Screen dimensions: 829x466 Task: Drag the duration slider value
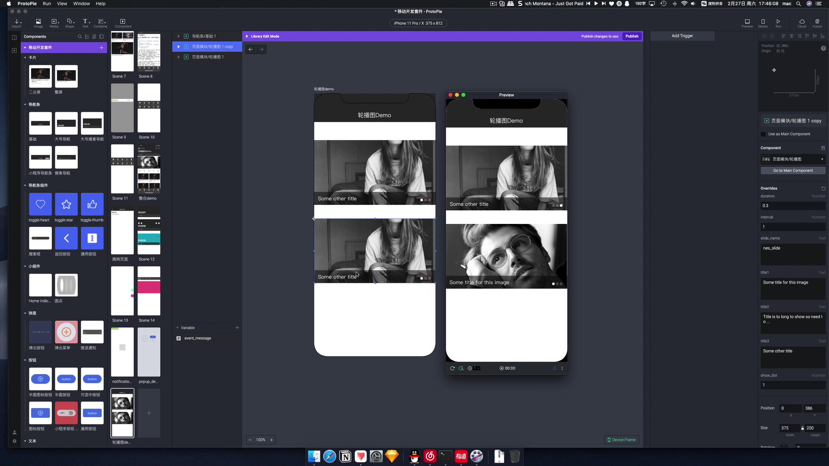(x=792, y=205)
